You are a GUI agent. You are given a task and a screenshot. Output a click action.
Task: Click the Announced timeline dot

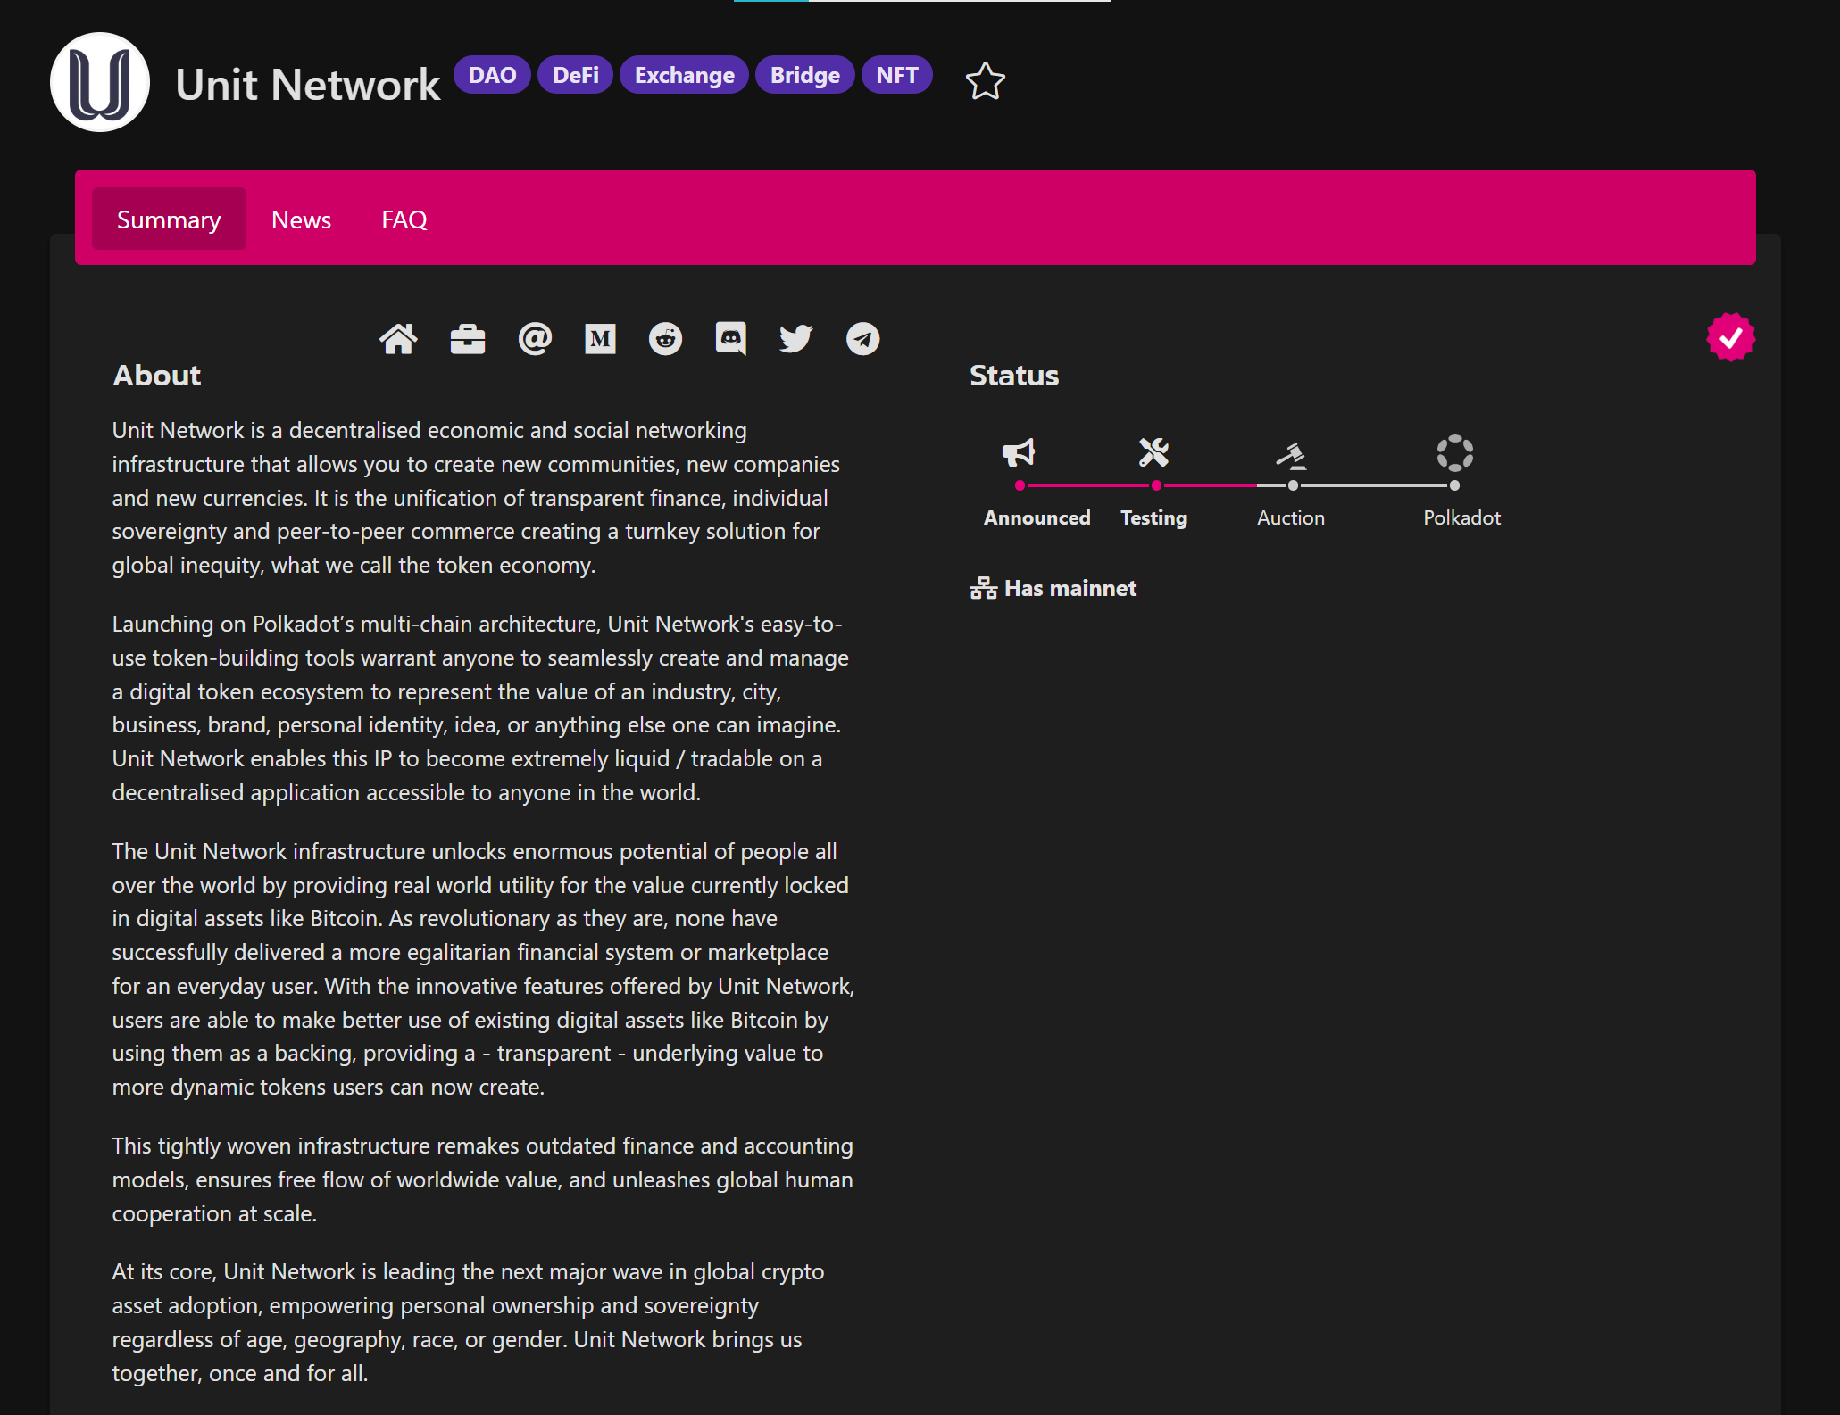click(1020, 485)
